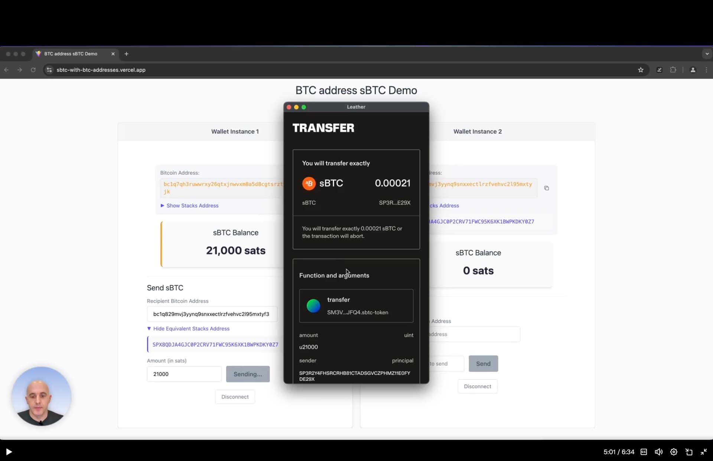This screenshot has height=461, width=713.
Task: Click the presenter webcam thumbnail
Action: pyautogui.click(x=41, y=396)
